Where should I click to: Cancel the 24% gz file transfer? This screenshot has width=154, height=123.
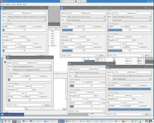(102, 55)
